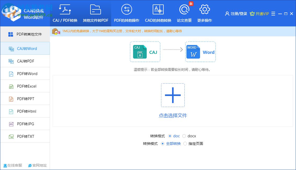
Task: Open 在线客服 online customer service
Action: coord(13,166)
